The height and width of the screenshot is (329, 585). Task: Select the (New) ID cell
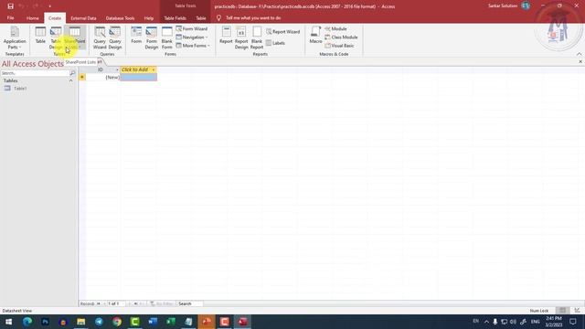tap(103, 77)
